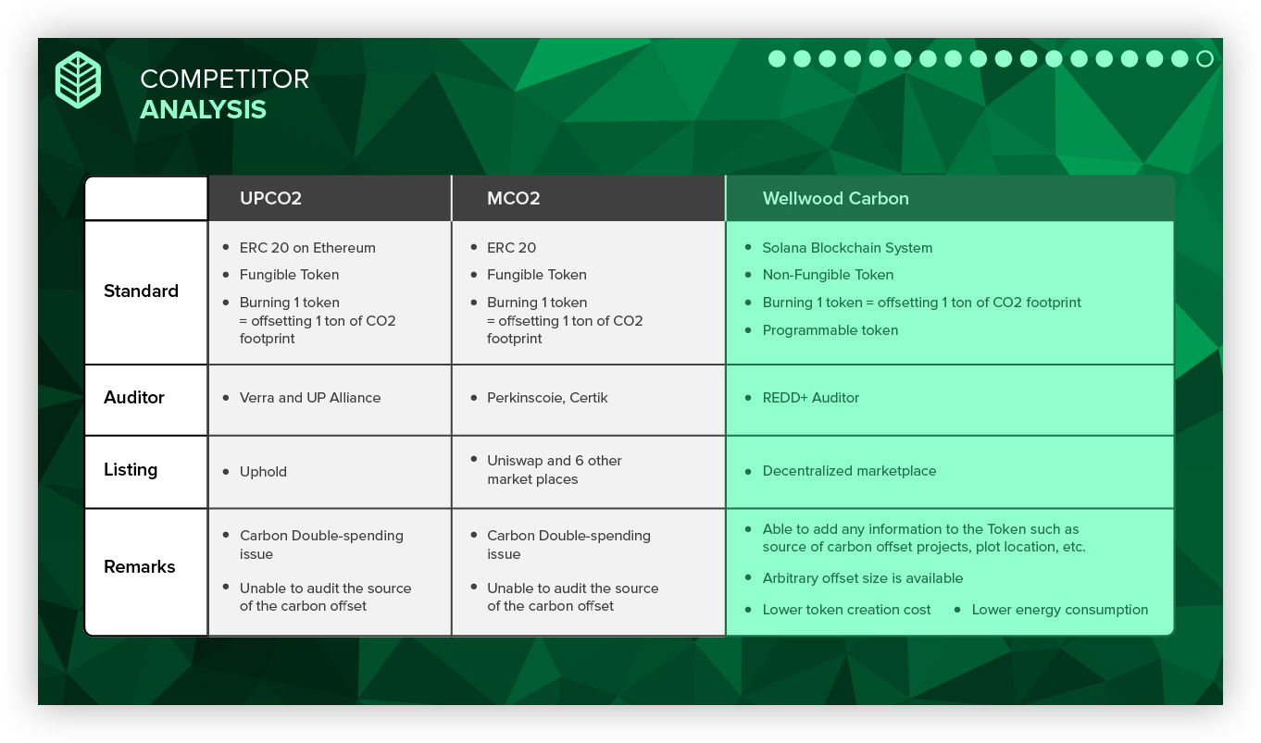Click "Burning 1 token" in MCO2 column
This screenshot has width=1261, height=743.
click(x=537, y=303)
